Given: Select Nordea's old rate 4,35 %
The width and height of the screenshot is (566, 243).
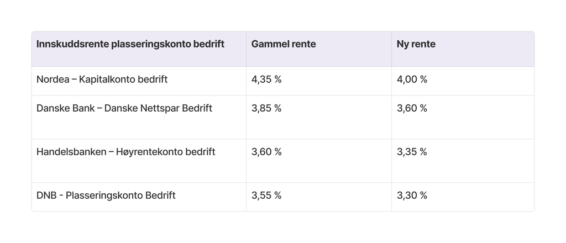Looking at the screenshot, I should click(266, 80).
